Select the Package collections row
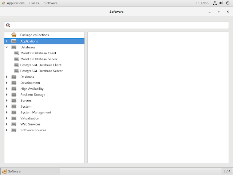This screenshot has height=175, width=233. pos(44,35)
